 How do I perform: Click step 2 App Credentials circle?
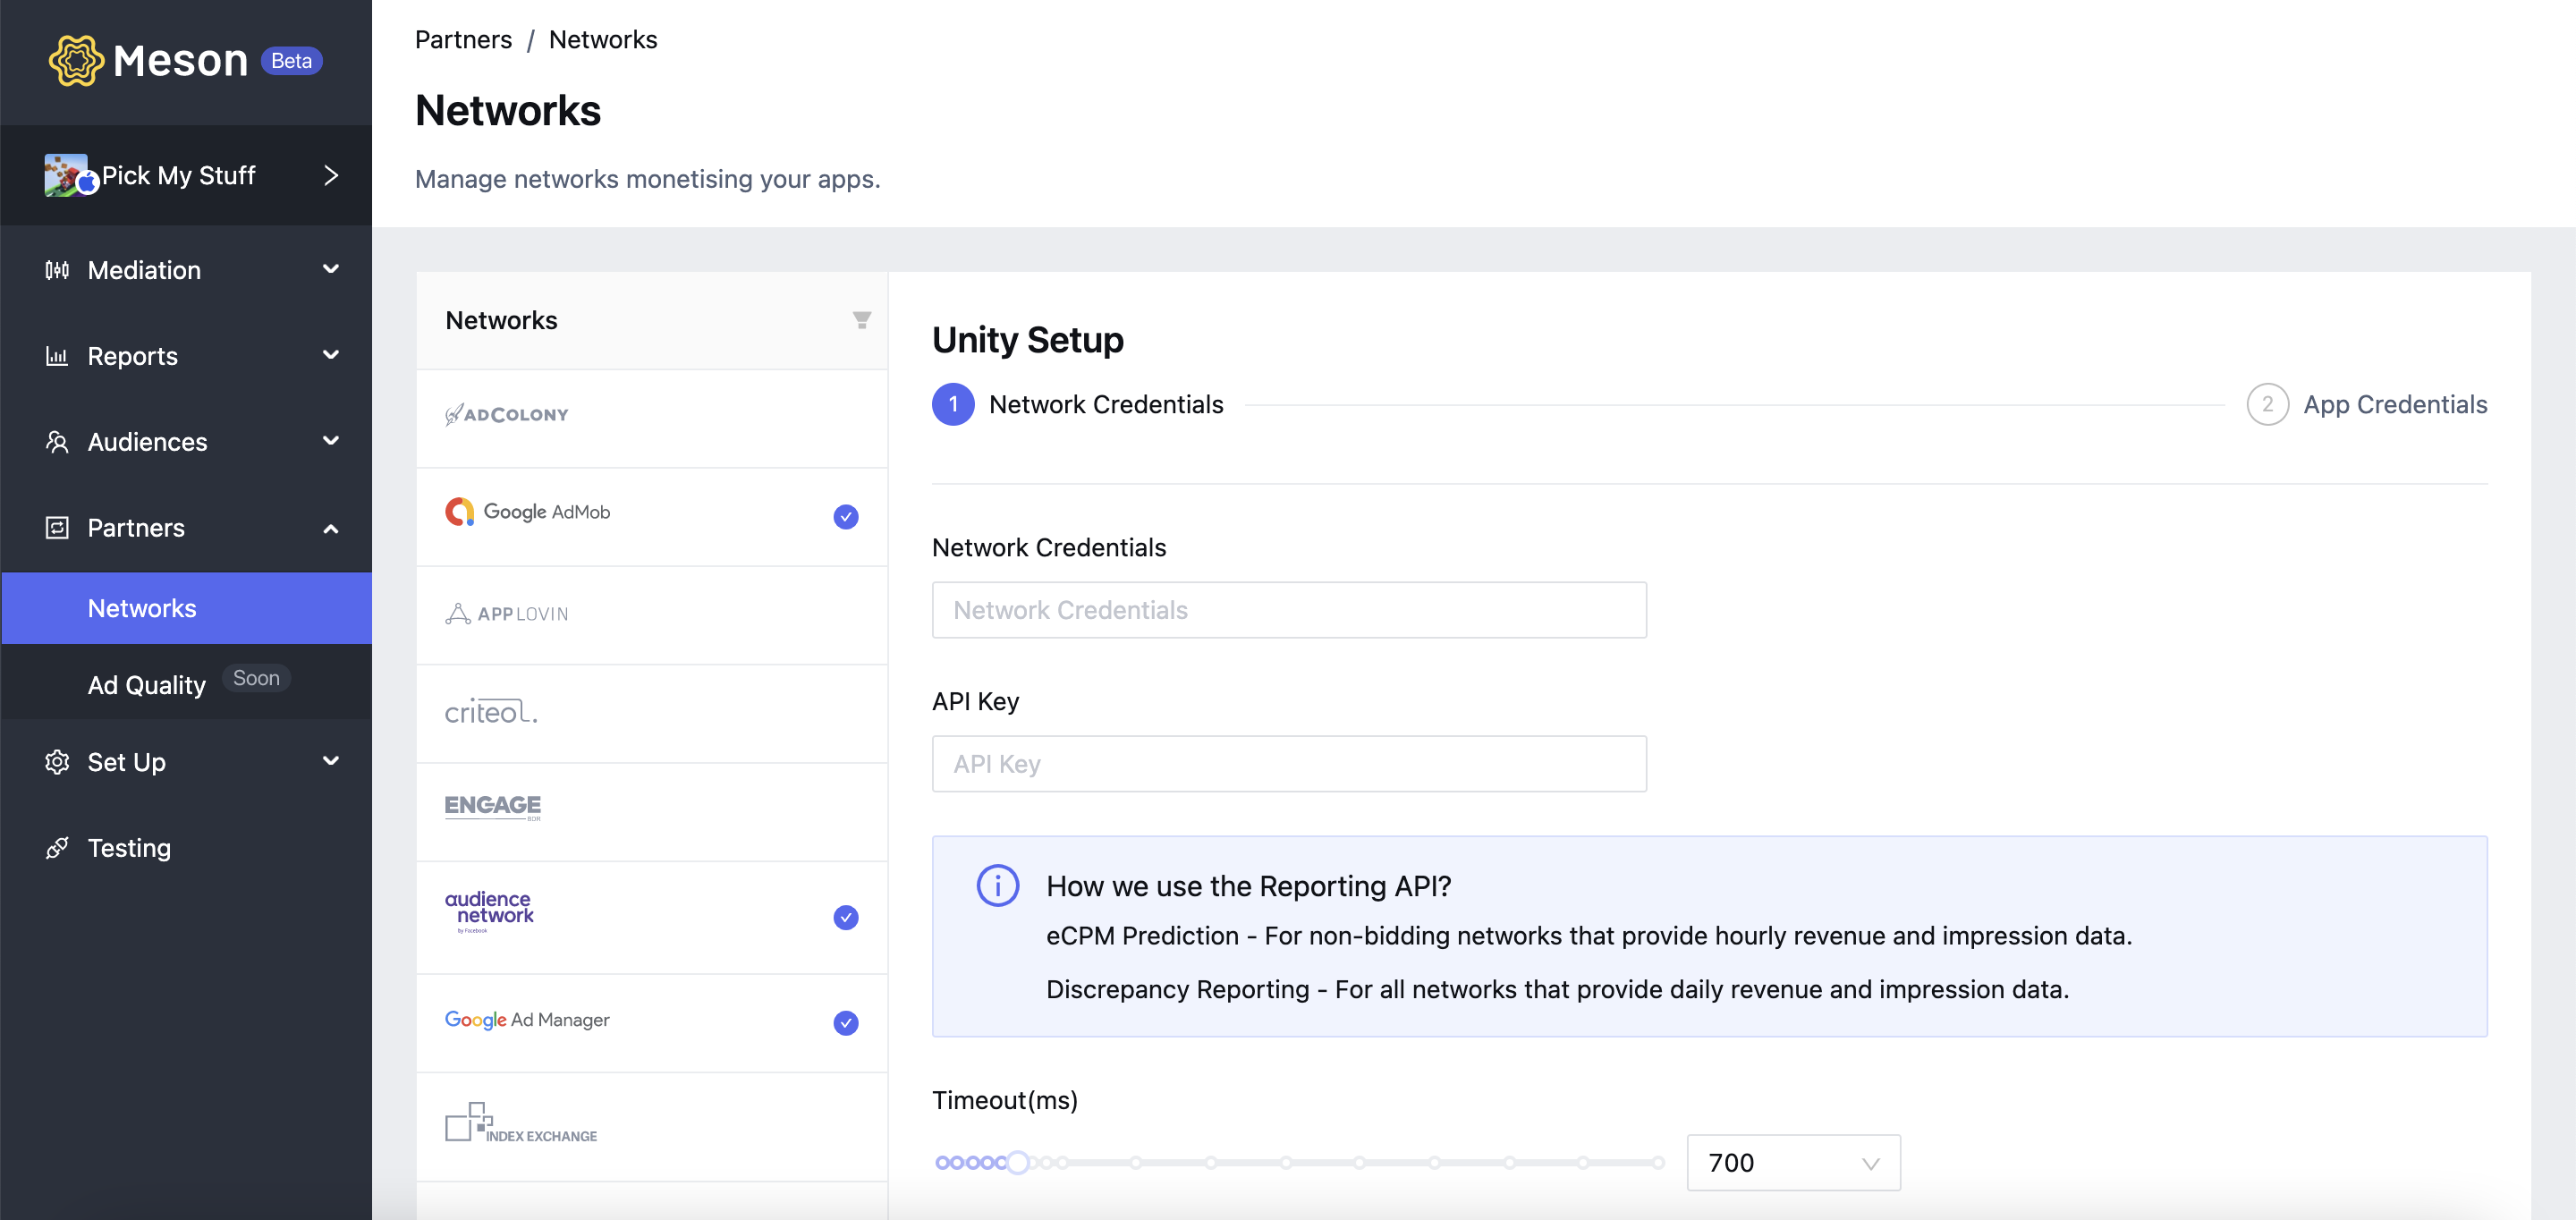2267,404
